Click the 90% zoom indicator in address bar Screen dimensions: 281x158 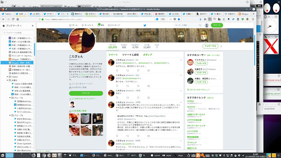pyautogui.click(x=163, y=19)
